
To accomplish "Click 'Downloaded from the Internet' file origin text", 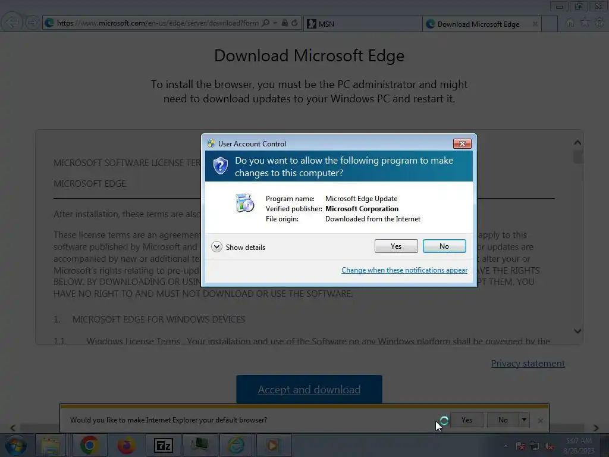I will click(x=373, y=219).
